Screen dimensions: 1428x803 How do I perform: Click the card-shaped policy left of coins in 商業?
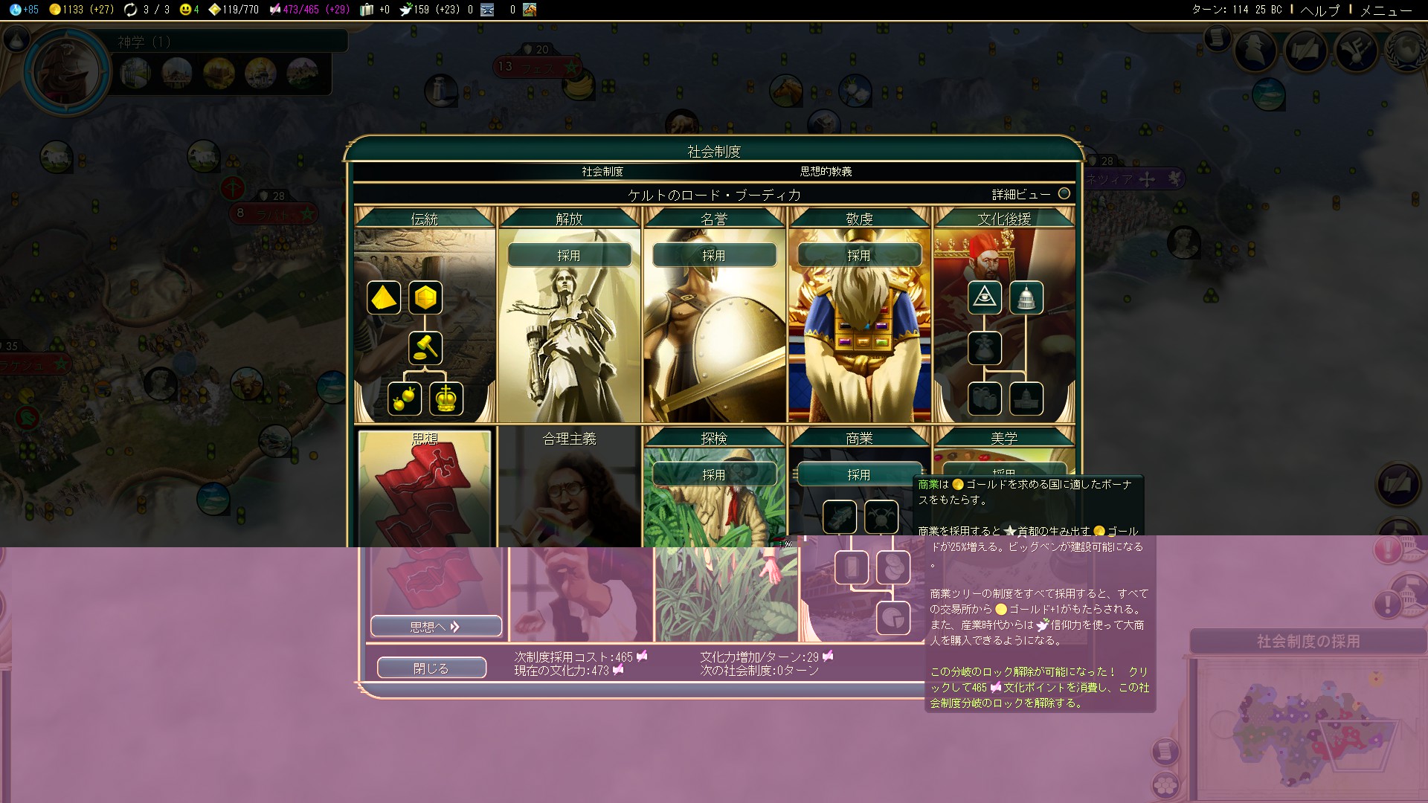[x=852, y=568]
